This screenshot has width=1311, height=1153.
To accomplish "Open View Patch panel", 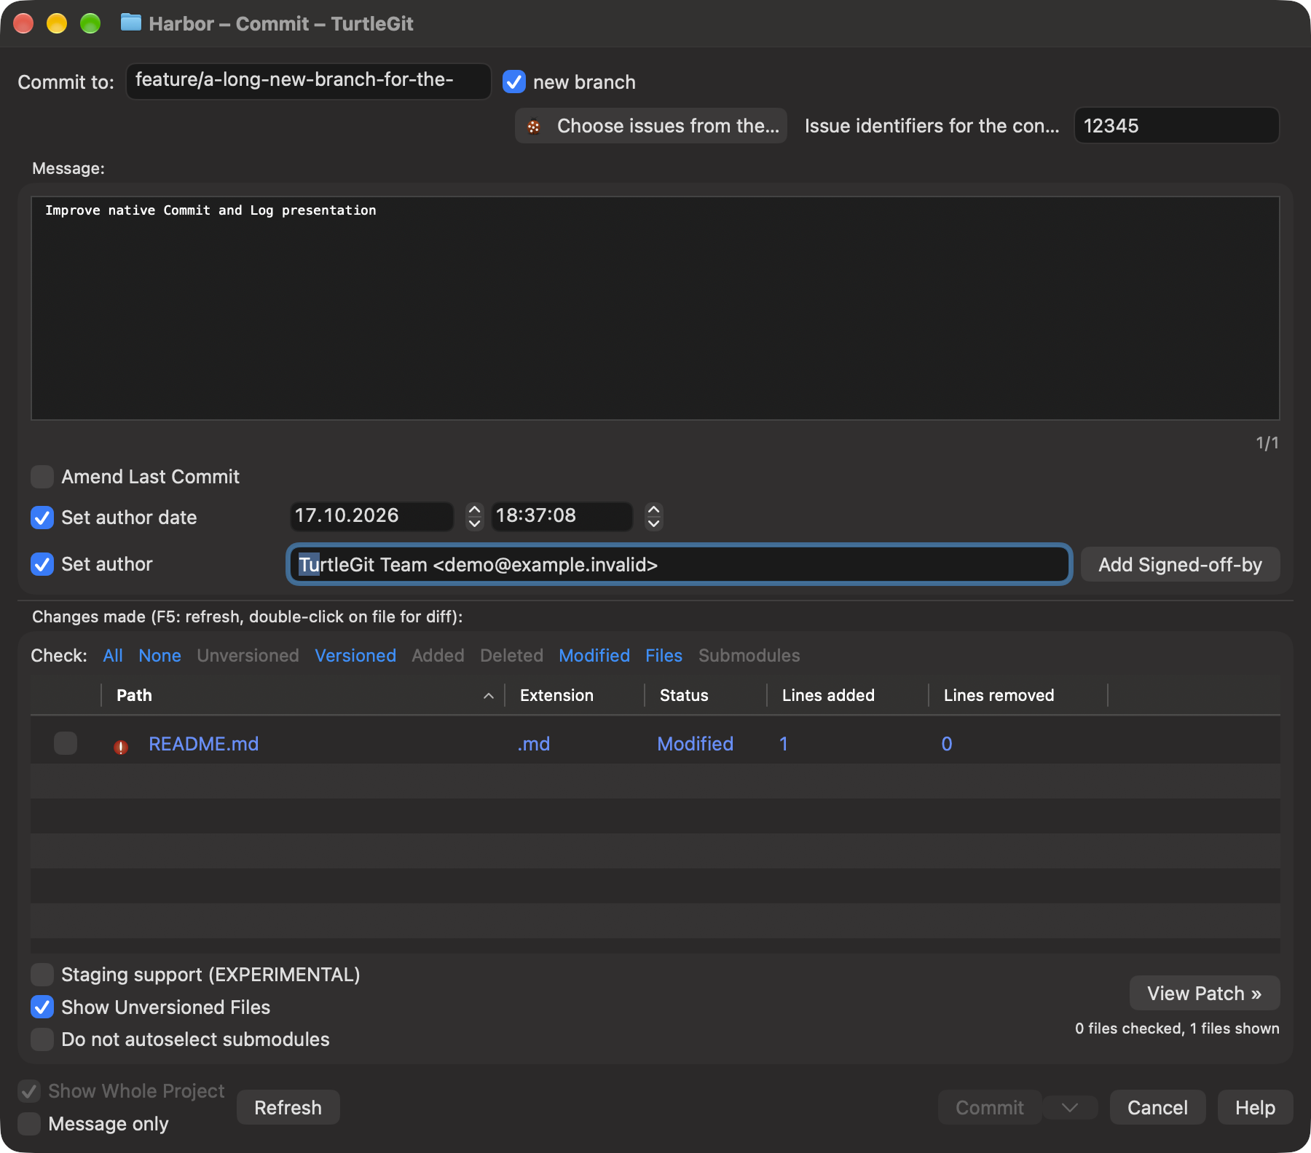I will pos(1205,993).
